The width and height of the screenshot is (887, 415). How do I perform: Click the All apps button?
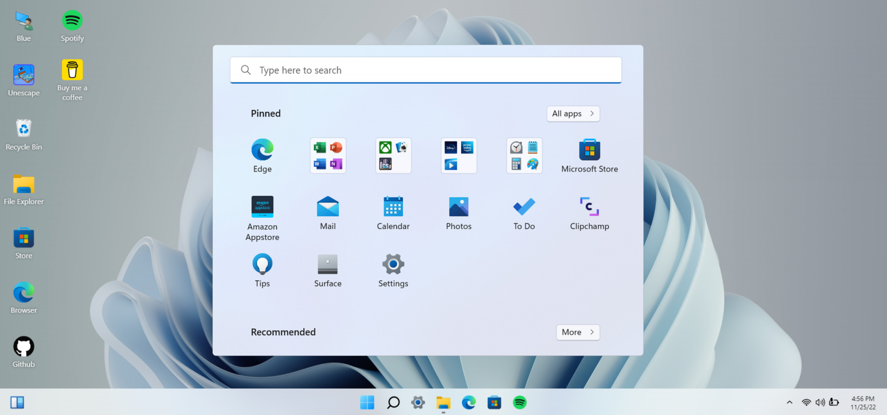click(573, 114)
